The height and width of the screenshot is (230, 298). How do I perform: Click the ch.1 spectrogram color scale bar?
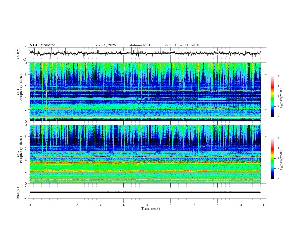[x=272, y=96]
